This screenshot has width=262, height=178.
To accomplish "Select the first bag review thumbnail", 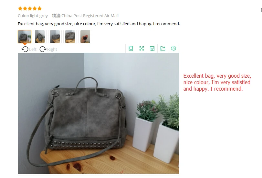I will 25,37.
